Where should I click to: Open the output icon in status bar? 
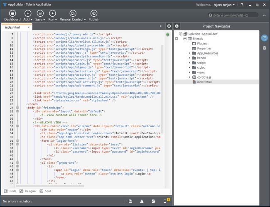pyautogui.click(x=130, y=201)
